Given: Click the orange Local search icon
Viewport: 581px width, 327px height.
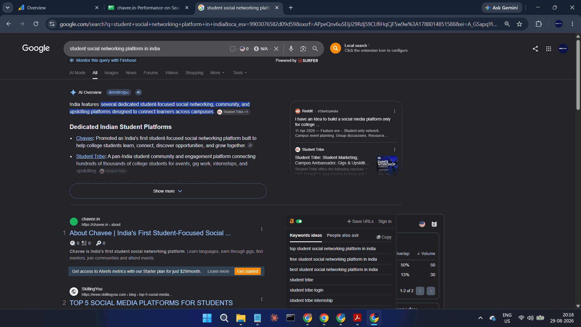Looking at the screenshot, I should 336,48.
